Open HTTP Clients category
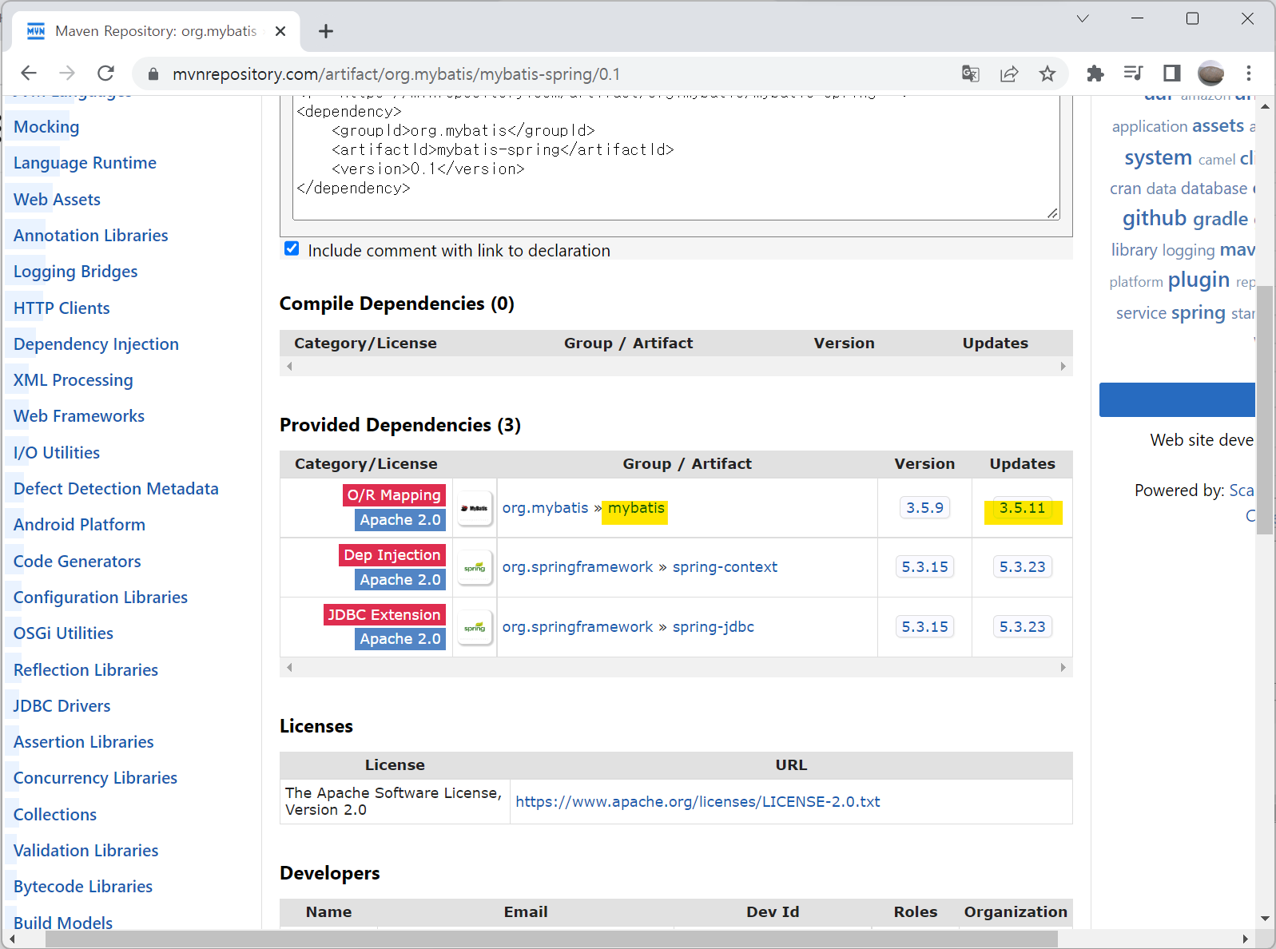 pos(62,308)
